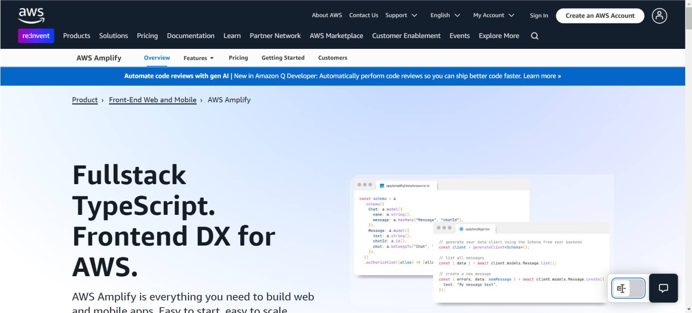This screenshot has height=313, width=692.
Task: Open the Pricing menu in top navigation
Action: 147,36
